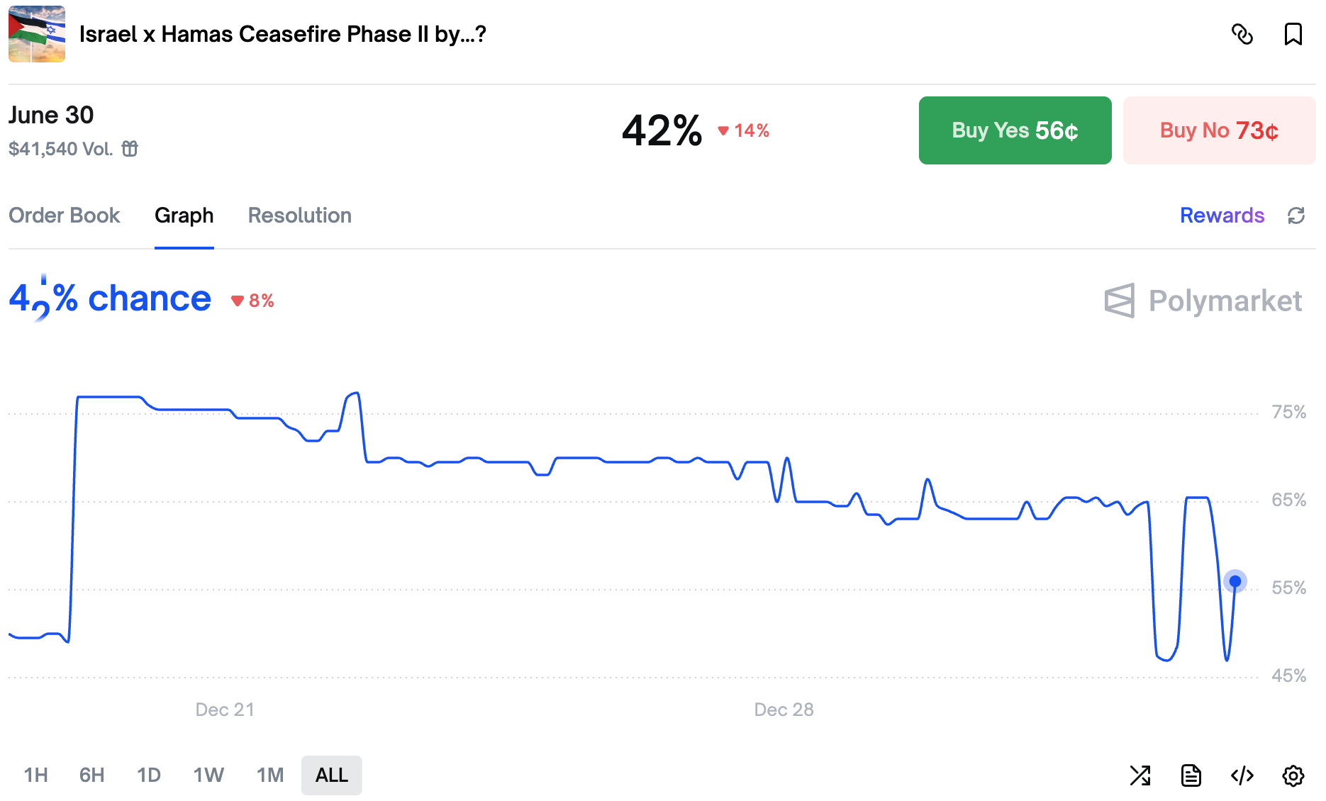Open the embed code icon
Image resolution: width=1326 pixels, height=801 pixels.
[1242, 775]
